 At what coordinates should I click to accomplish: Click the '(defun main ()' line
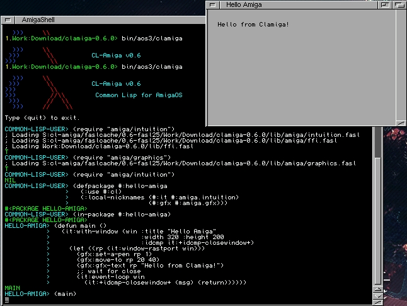(80, 226)
